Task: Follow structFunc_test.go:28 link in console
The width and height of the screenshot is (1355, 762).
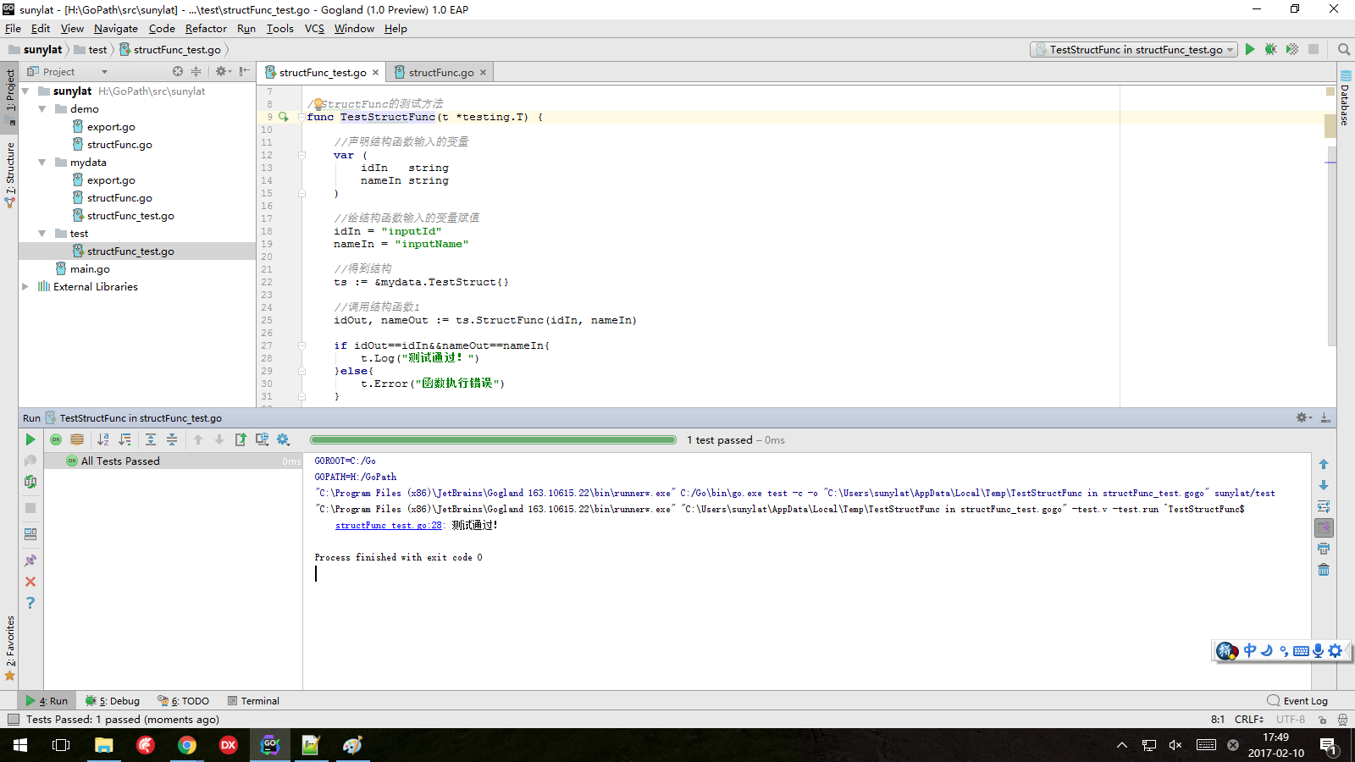Action: [389, 525]
